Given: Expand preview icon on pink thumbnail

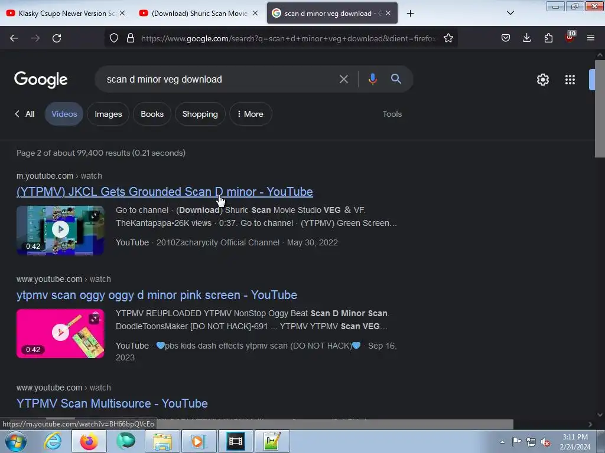Looking at the screenshot, I should coord(94,319).
